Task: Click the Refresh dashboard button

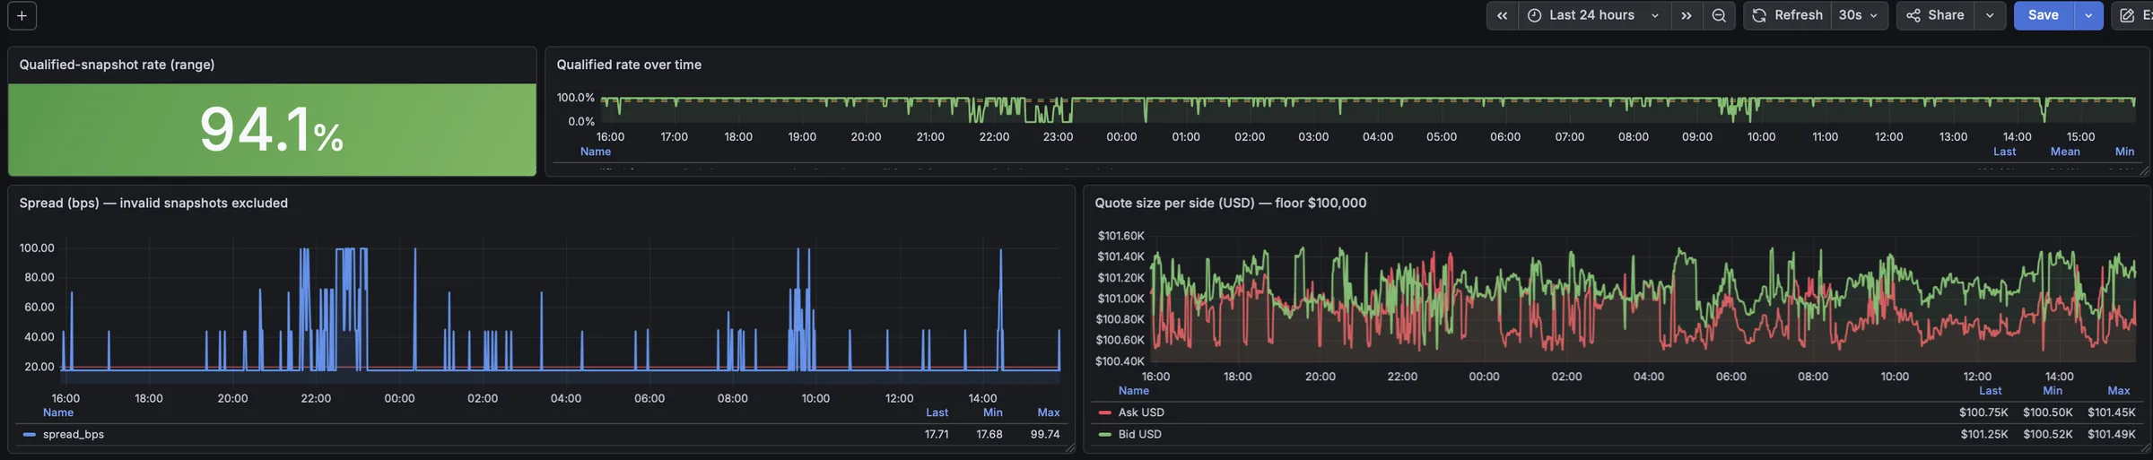Action: click(1787, 15)
